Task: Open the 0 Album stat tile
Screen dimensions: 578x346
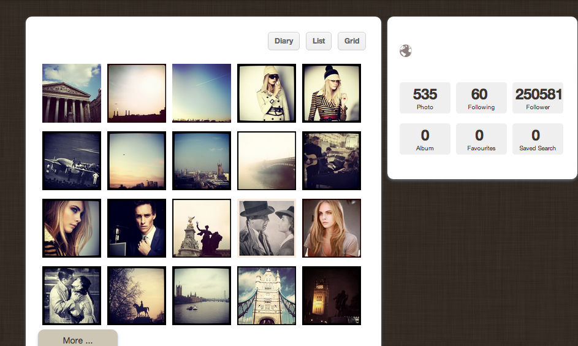Action: click(x=425, y=139)
